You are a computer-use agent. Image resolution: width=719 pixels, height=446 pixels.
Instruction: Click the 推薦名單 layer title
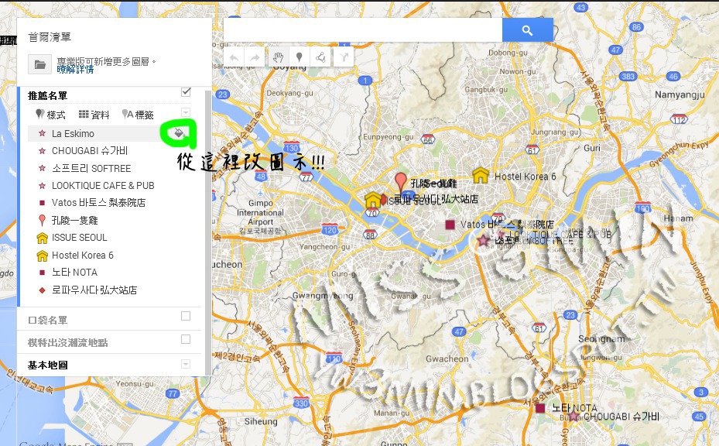coord(48,95)
